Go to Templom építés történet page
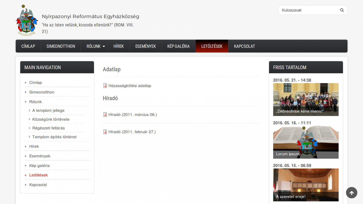This screenshot has width=363, height=204. (54, 137)
